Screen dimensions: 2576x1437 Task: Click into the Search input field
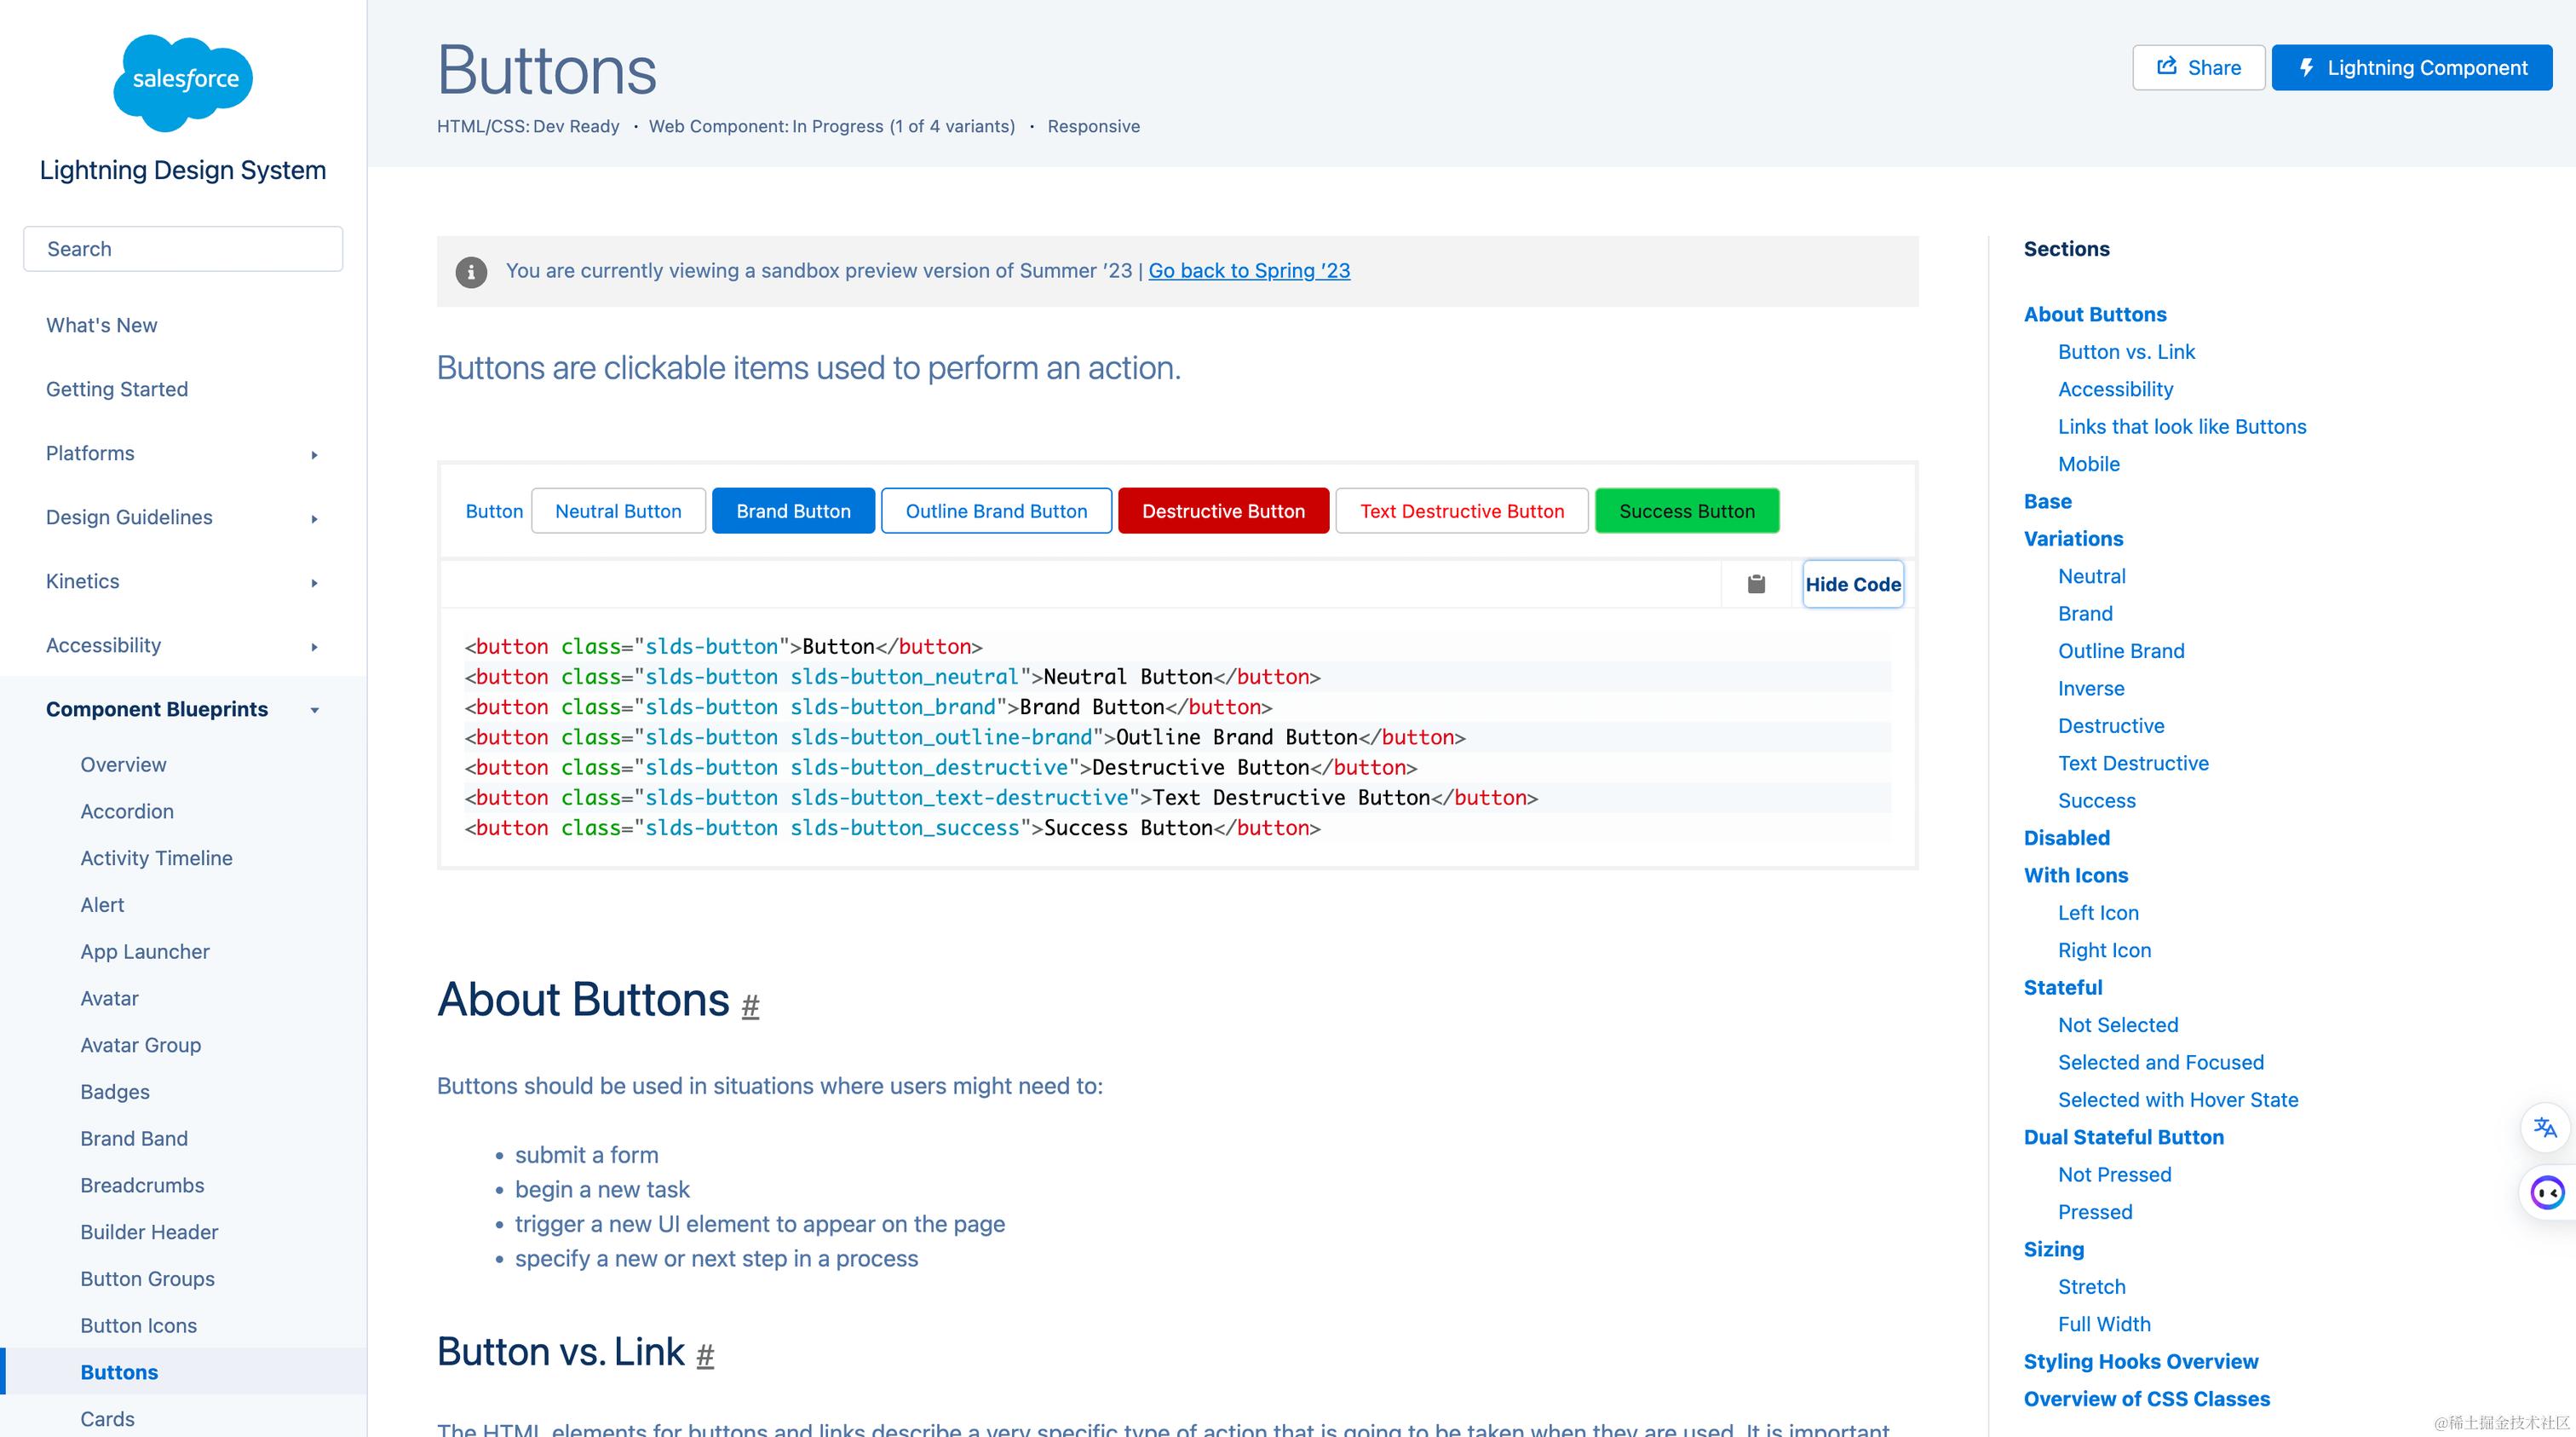click(183, 248)
